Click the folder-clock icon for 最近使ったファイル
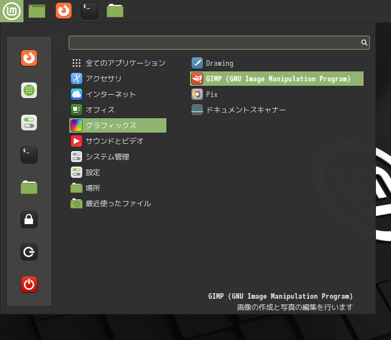Image resolution: width=391 pixels, height=340 pixels. (77, 203)
